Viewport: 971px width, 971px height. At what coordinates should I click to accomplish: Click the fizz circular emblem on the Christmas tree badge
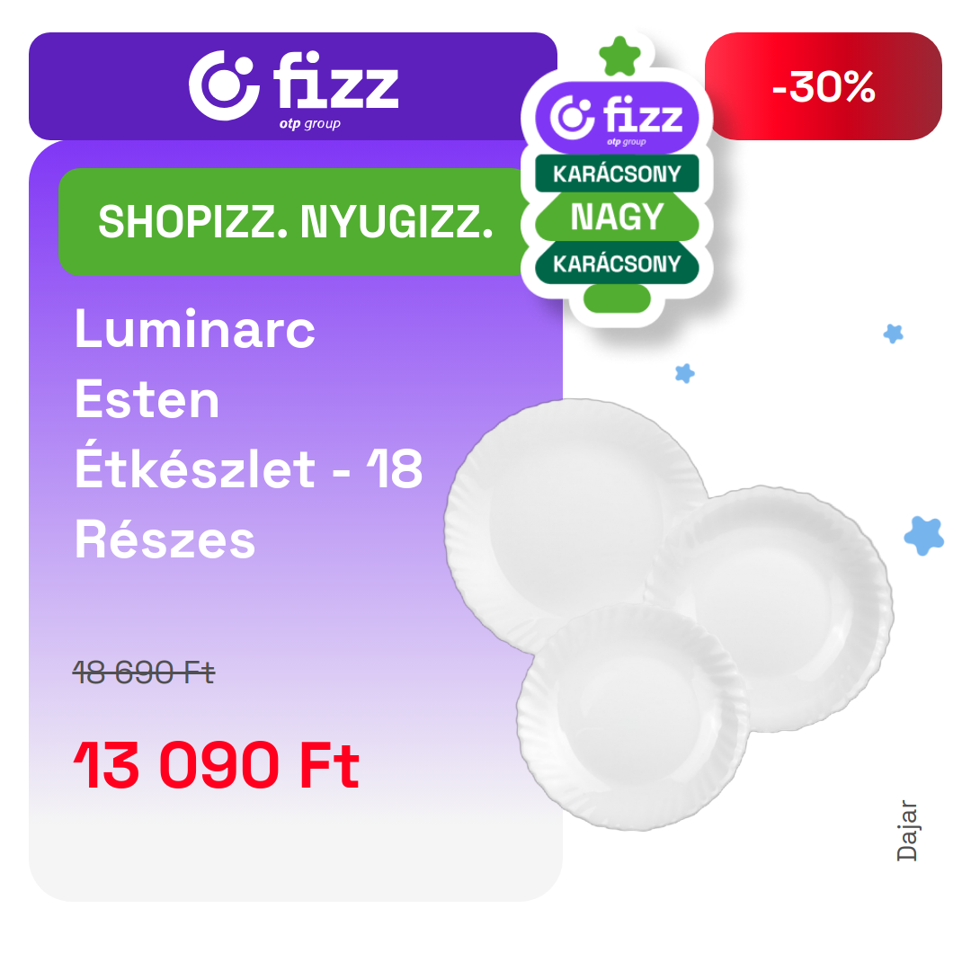tap(572, 118)
